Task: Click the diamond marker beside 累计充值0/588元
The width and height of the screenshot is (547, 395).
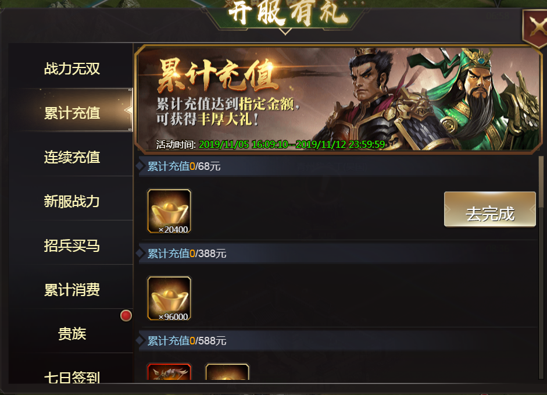Action: tap(141, 341)
